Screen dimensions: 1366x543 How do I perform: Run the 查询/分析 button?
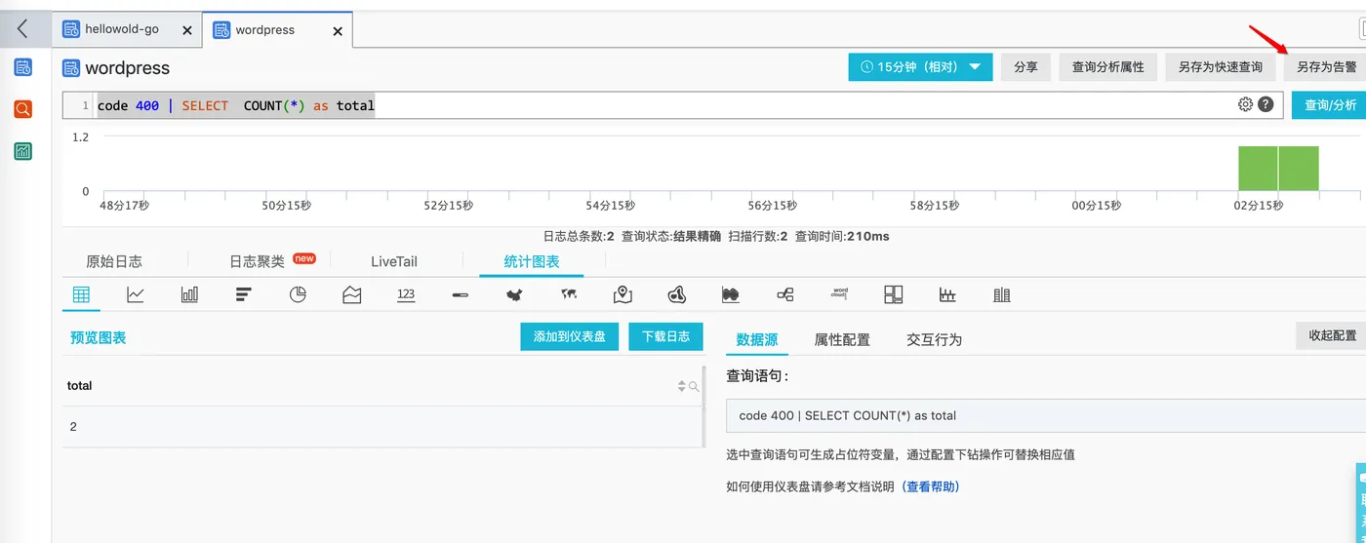1329,104
